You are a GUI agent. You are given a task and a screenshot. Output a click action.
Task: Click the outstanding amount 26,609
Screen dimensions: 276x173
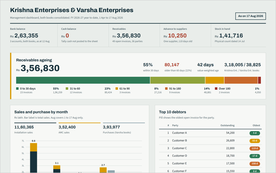(230, 141)
